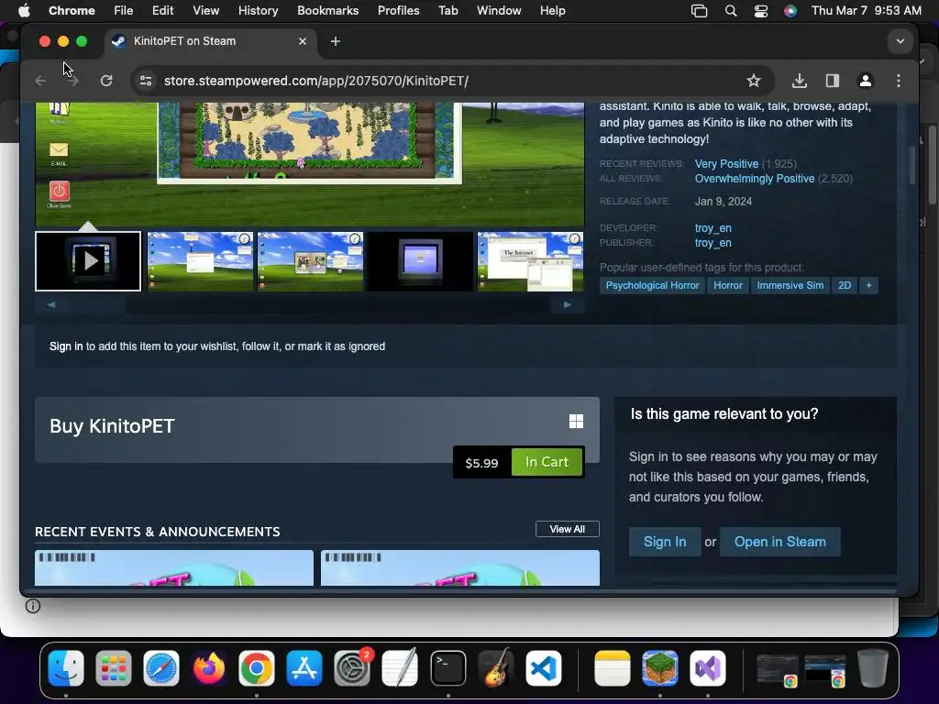This screenshot has width=939, height=704.
Task: Close the KinitoPET on Steam tab
Action: (x=303, y=41)
